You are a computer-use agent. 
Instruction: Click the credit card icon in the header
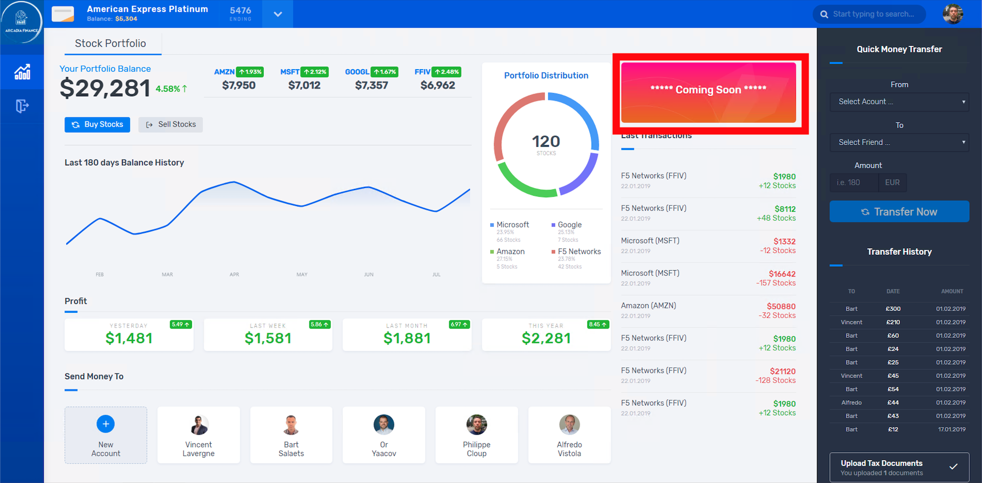tap(63, 14)
